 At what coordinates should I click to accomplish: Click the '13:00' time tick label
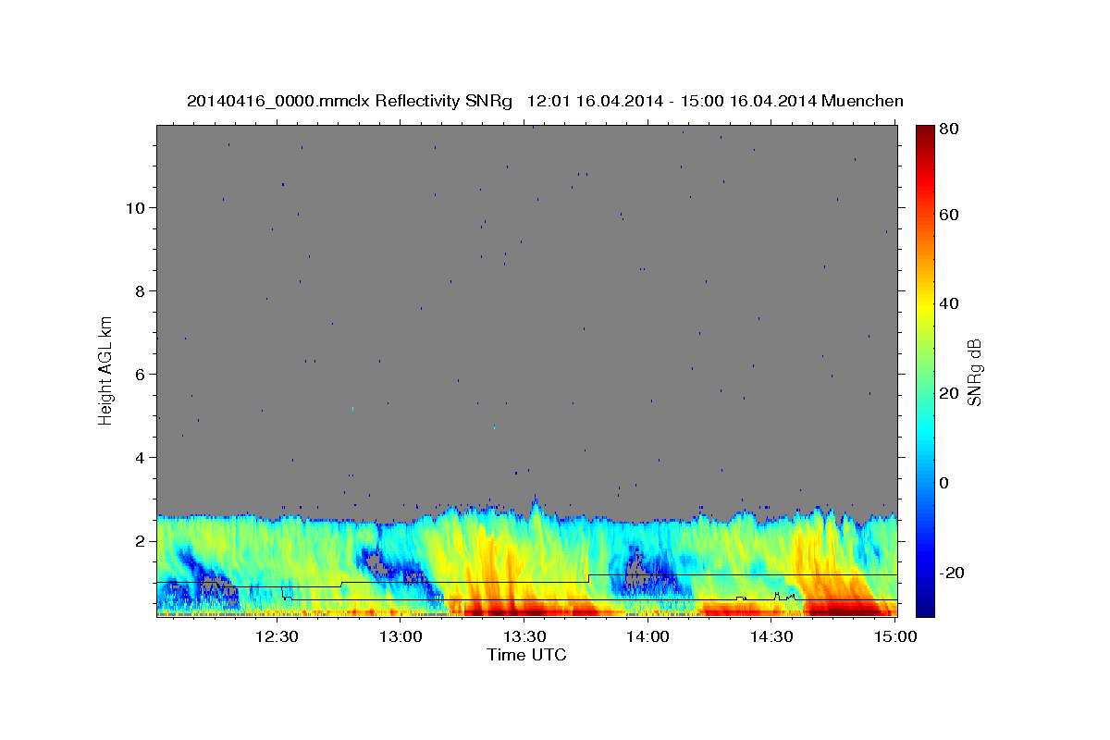pyautogui.click(x=401, y=636)
